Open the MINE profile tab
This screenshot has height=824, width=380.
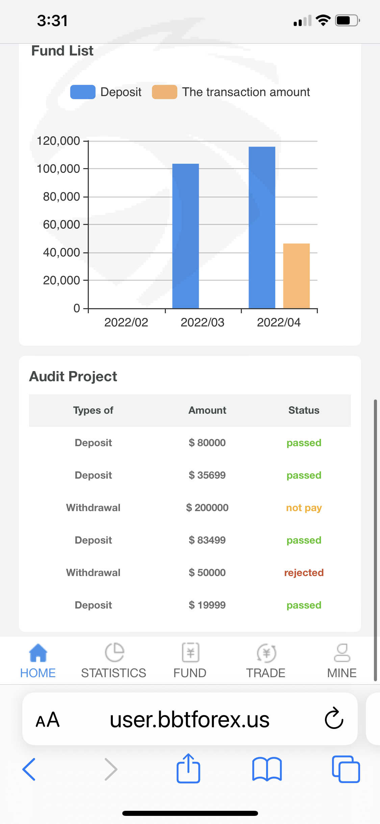341,653
